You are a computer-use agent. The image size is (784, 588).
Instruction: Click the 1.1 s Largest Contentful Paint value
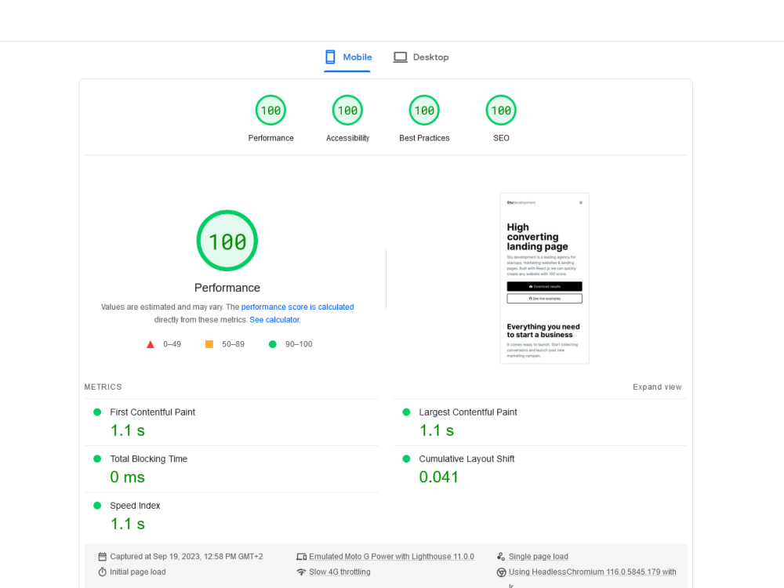pos(437,430)
